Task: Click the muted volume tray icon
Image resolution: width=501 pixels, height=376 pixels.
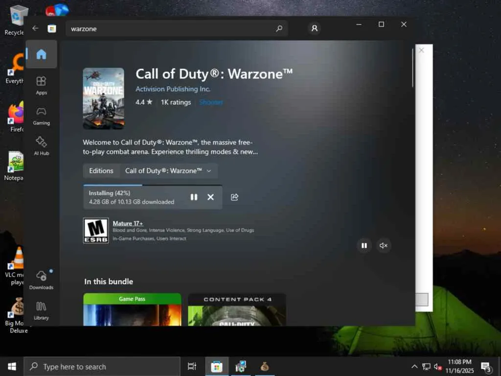Action: click(438, 366)
